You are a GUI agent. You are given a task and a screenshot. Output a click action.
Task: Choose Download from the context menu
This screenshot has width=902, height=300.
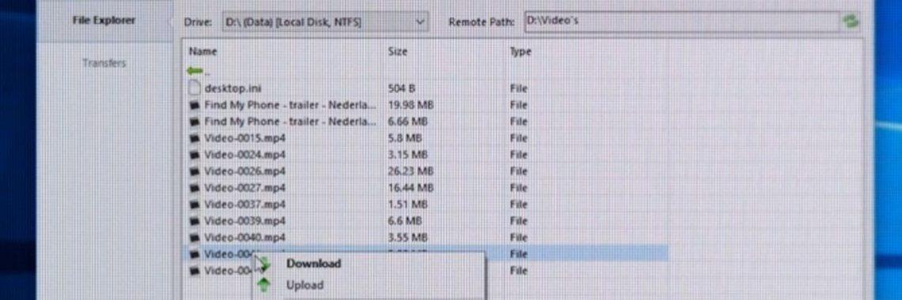[313, 264]
